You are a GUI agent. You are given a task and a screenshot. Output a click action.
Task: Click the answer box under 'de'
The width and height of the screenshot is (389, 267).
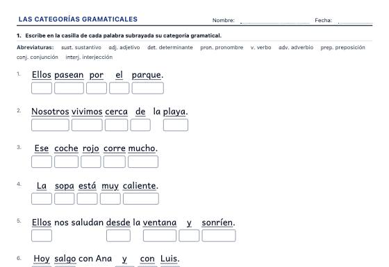140,125
